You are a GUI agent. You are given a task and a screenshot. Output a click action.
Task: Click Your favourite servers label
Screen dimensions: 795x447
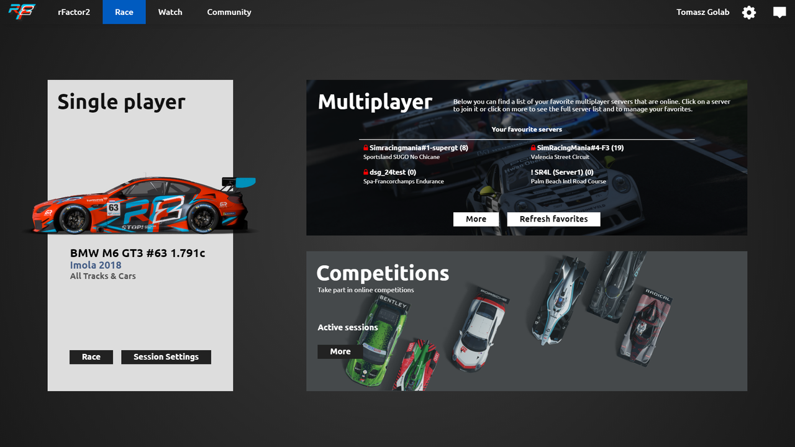pos(527,129)
